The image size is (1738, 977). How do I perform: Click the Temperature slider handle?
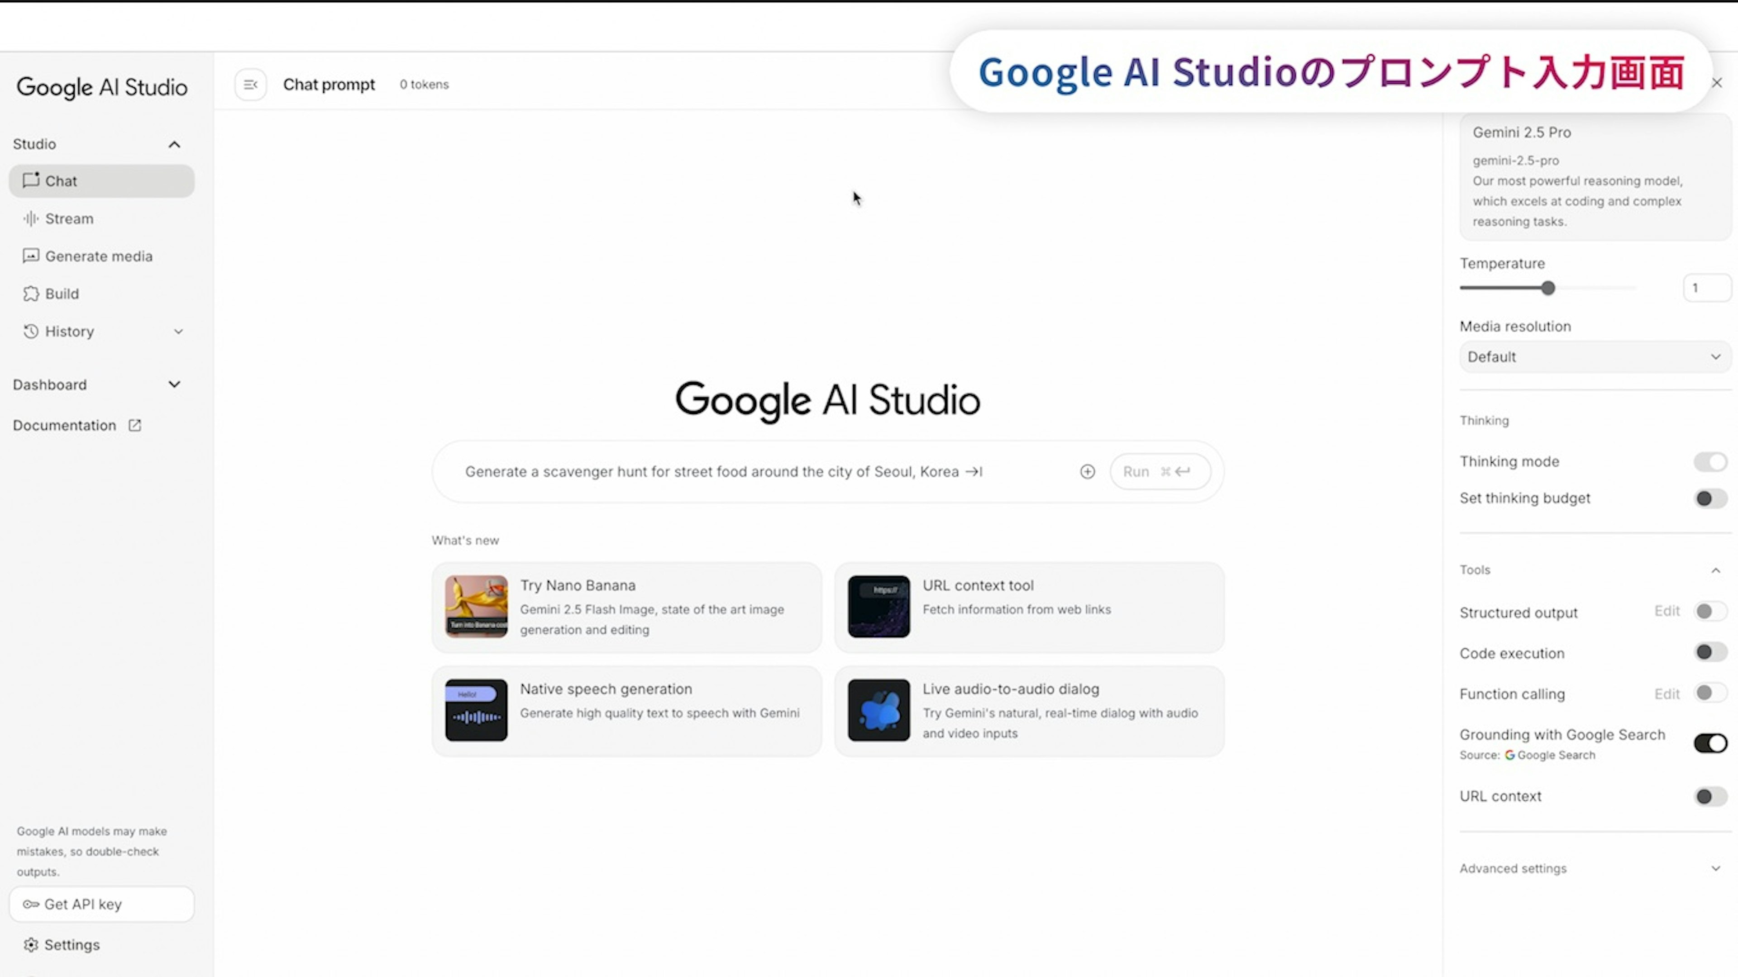pyautogui.click(x=1548, y=288)
